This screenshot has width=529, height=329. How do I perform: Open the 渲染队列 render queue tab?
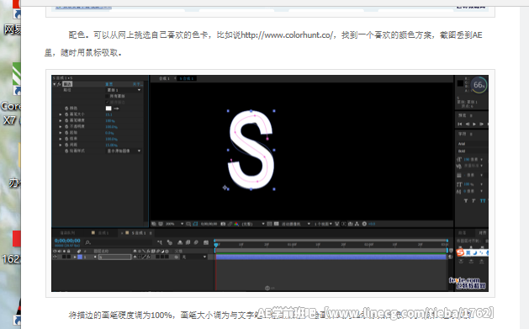(x=67, y=233)
